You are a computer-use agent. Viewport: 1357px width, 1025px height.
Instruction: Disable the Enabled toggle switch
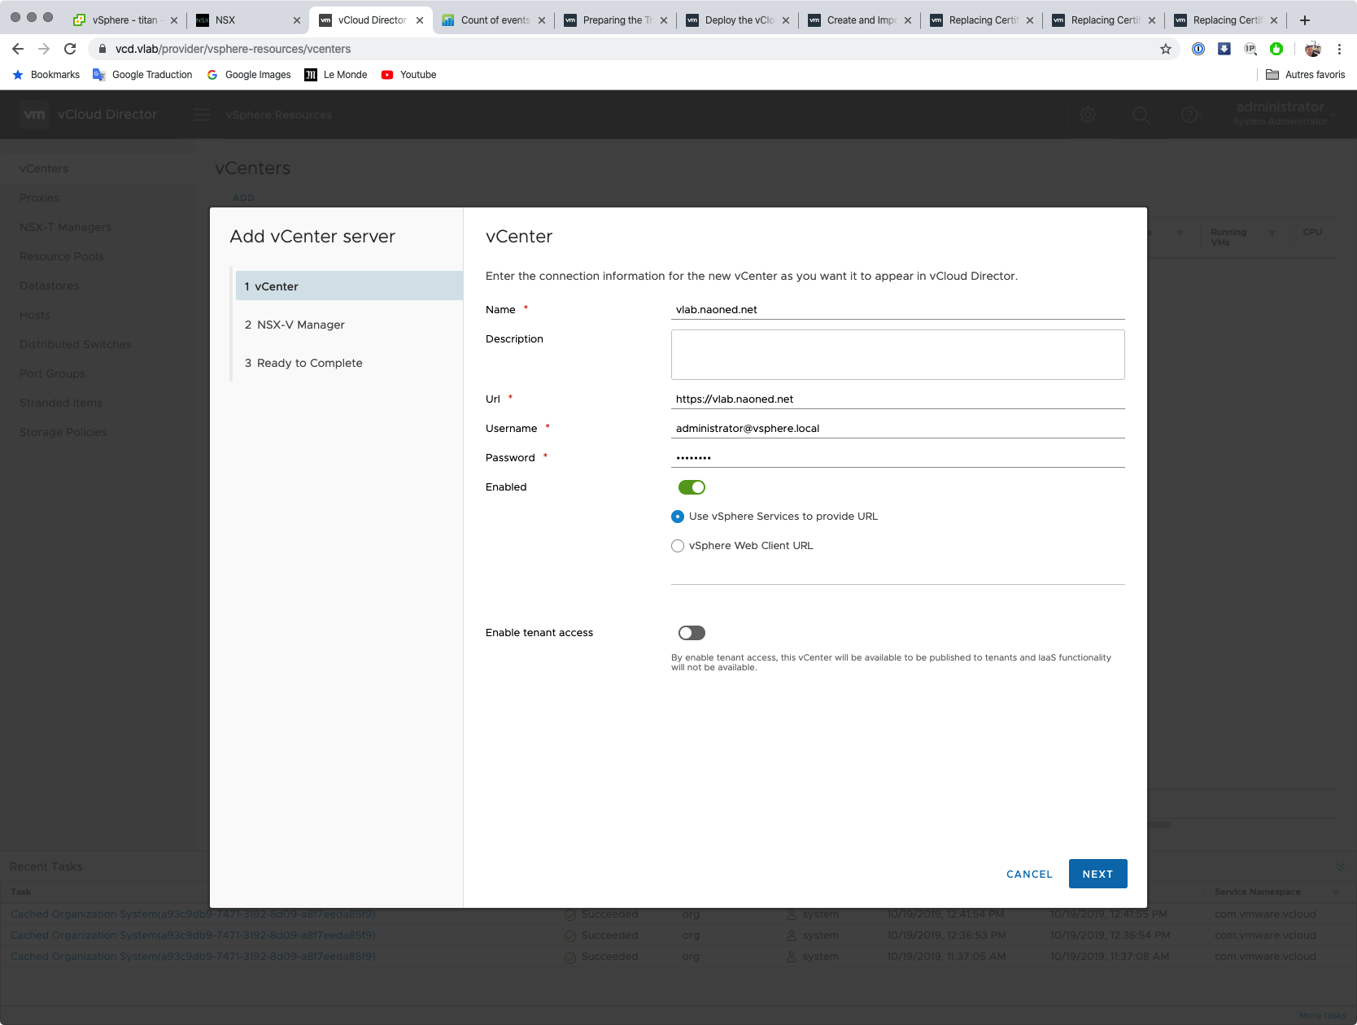coord(692,487)
